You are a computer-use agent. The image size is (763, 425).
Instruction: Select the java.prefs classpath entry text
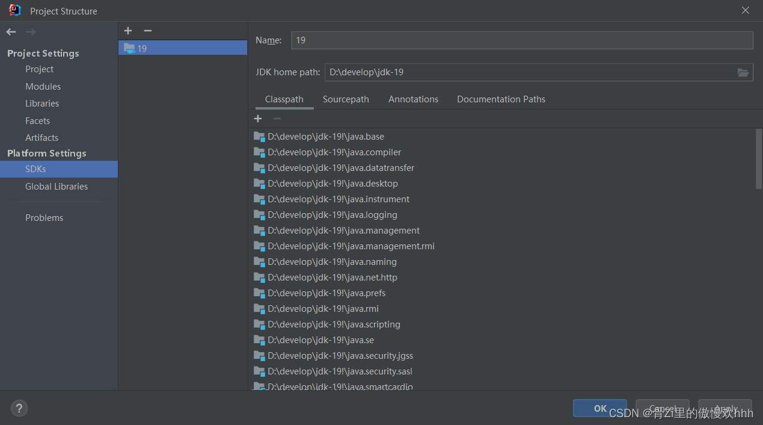tap(326, 293)
